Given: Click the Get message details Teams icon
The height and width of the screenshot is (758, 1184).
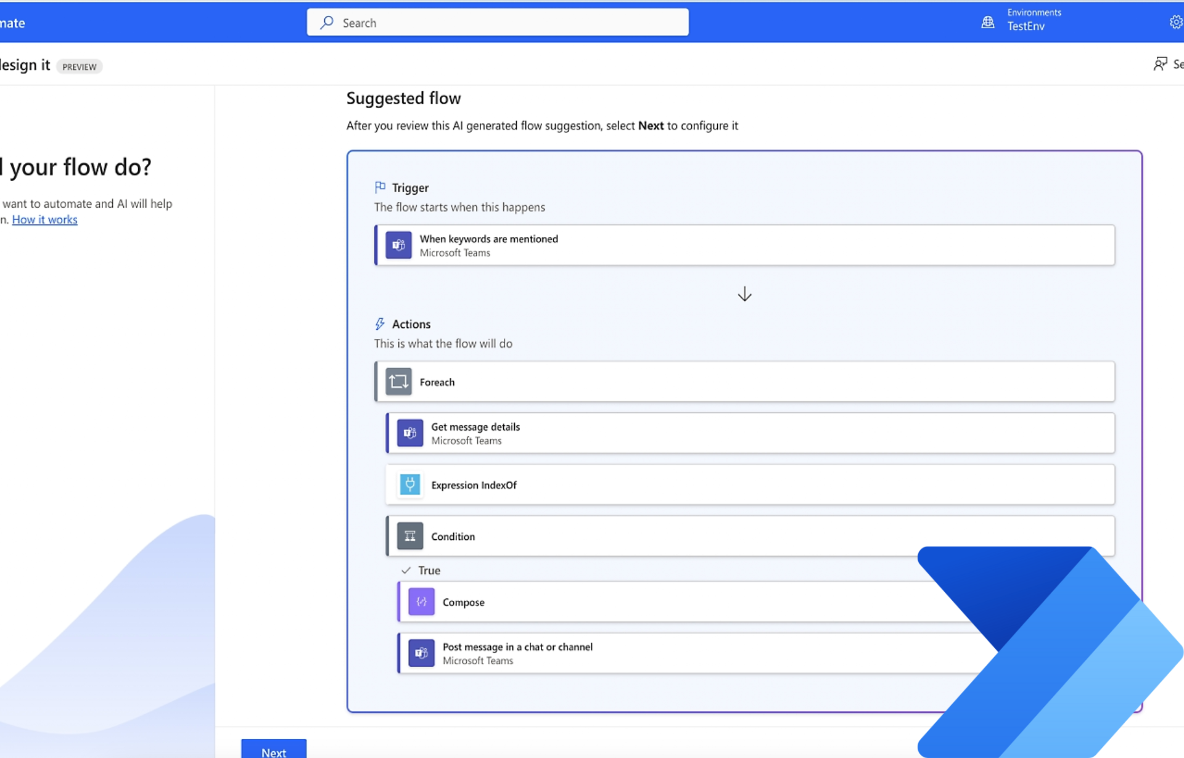Looking at the screenshot, I should pyautogui.click(x=409, y=433).
